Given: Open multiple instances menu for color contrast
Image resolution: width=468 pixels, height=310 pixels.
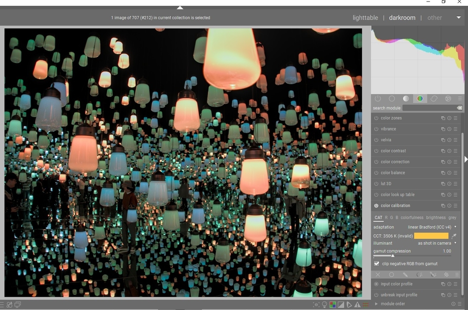Looking at the screenshot, I should (x=443, y=151).
